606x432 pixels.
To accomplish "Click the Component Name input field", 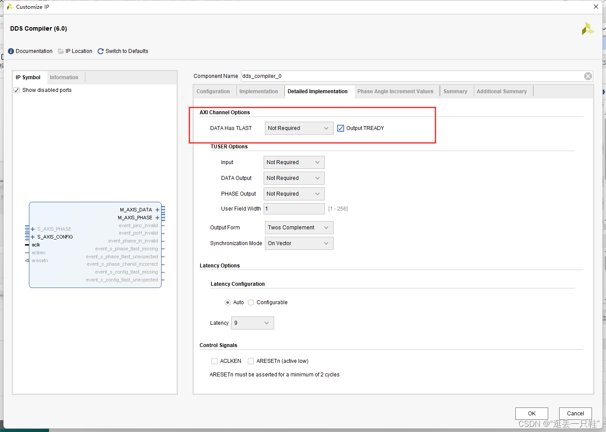I will coord(412,76).
